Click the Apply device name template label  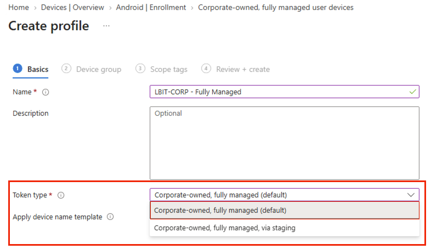58,217
